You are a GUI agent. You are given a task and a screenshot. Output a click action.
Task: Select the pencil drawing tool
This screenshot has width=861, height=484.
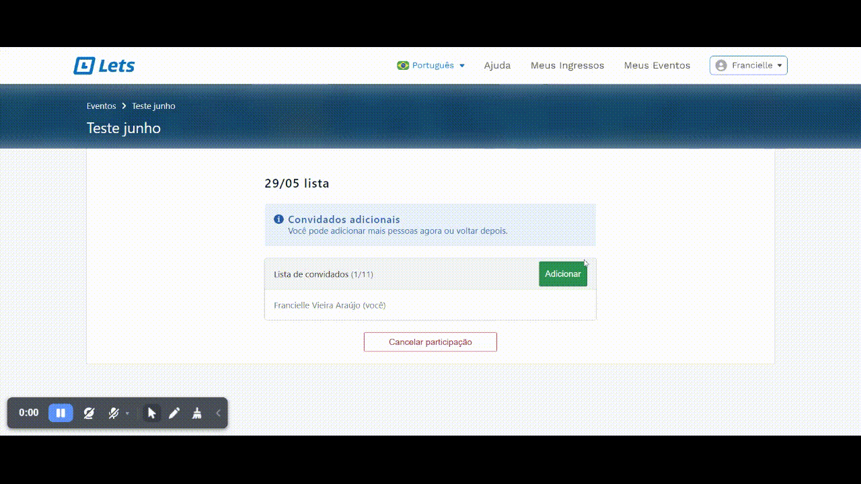[174, 413]
